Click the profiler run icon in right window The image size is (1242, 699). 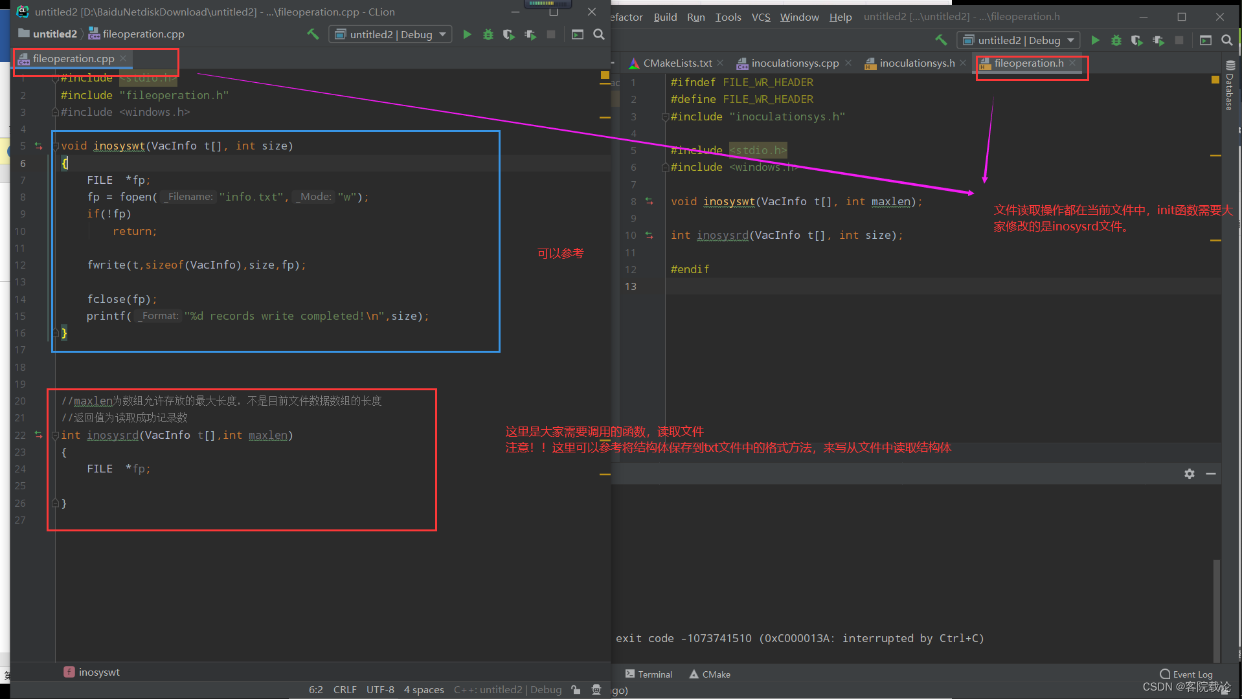pyautogui.click(x=1158, y=40)
